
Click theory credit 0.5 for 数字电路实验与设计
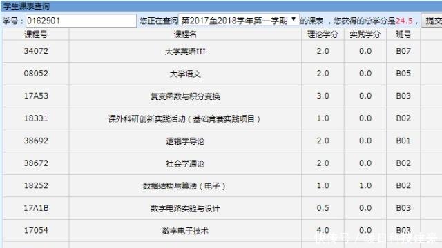[x=323, y=208]
